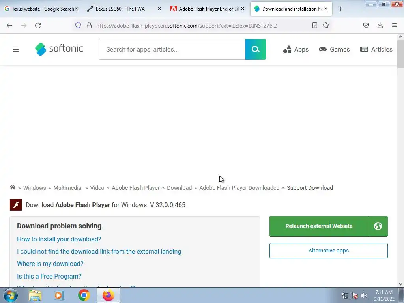Open the shield tracking protection icon
404x303 pixels.
point(78,25)
